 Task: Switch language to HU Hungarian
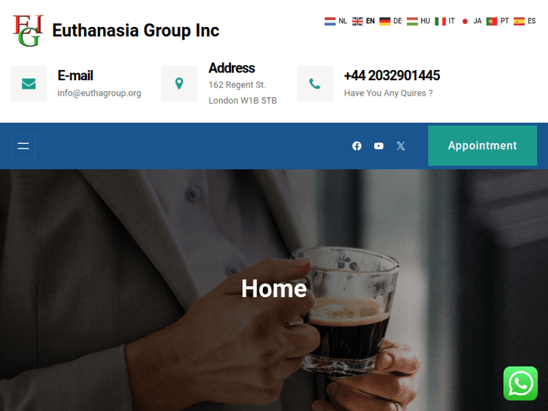tap(419, 21)
